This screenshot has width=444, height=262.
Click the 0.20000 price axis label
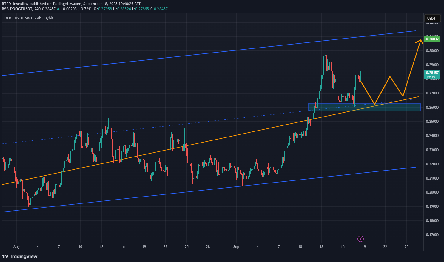pyautogui.click(x=432, y=192)
